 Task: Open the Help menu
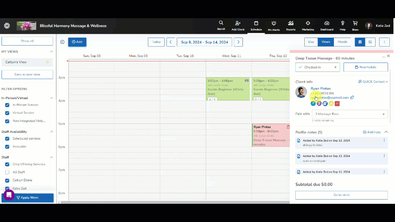tap(343, 25)
